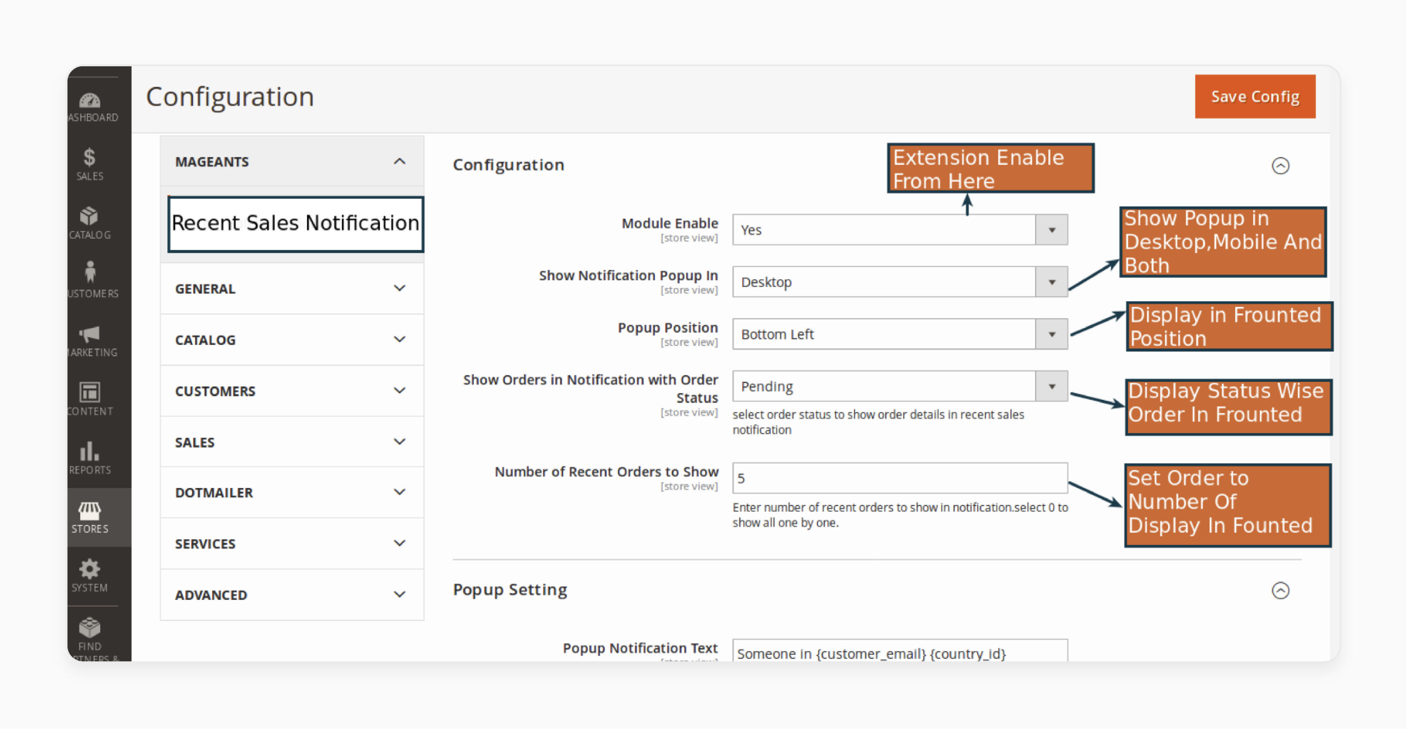Focus the Popup Notification Text field

coord(900,651)
